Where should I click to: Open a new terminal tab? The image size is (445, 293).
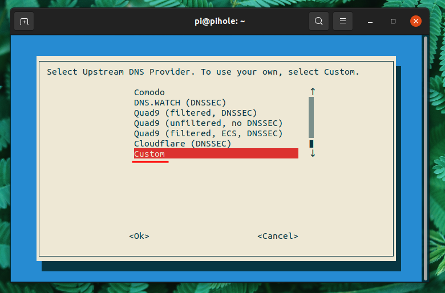click(24, 21)
